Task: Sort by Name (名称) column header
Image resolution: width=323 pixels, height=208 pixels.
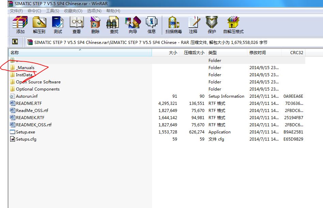Action: [x=80, y=52]
